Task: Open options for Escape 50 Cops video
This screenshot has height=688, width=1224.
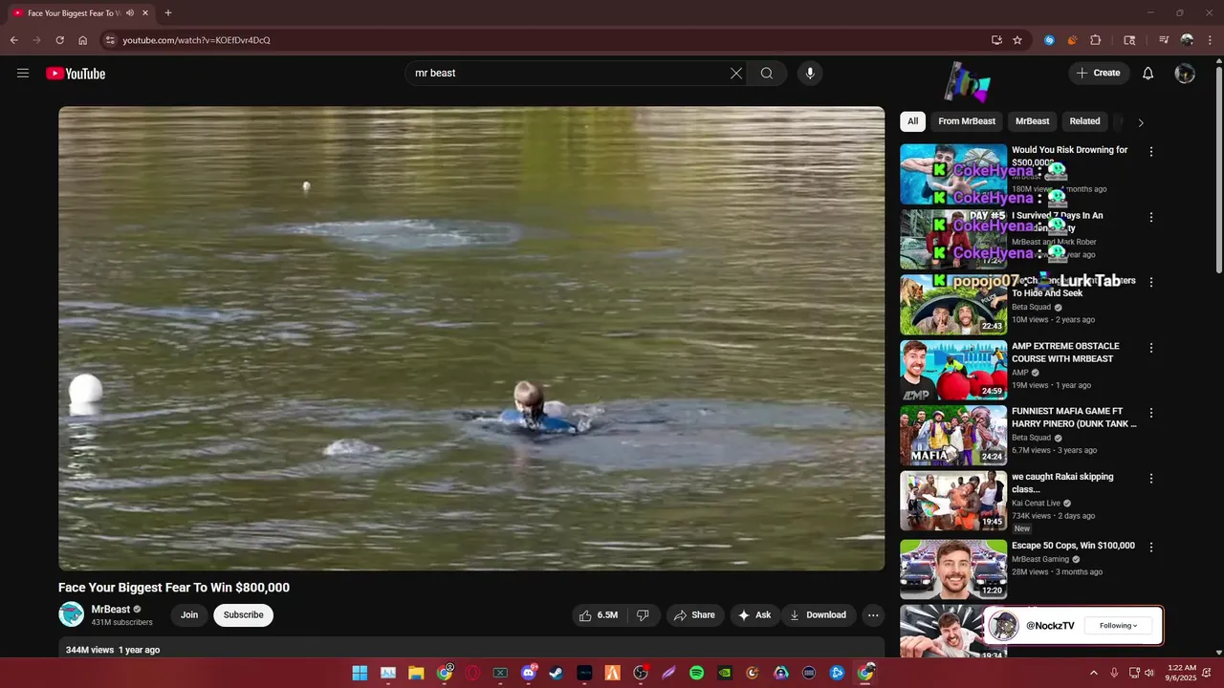Action: (x=1151, y=548)
